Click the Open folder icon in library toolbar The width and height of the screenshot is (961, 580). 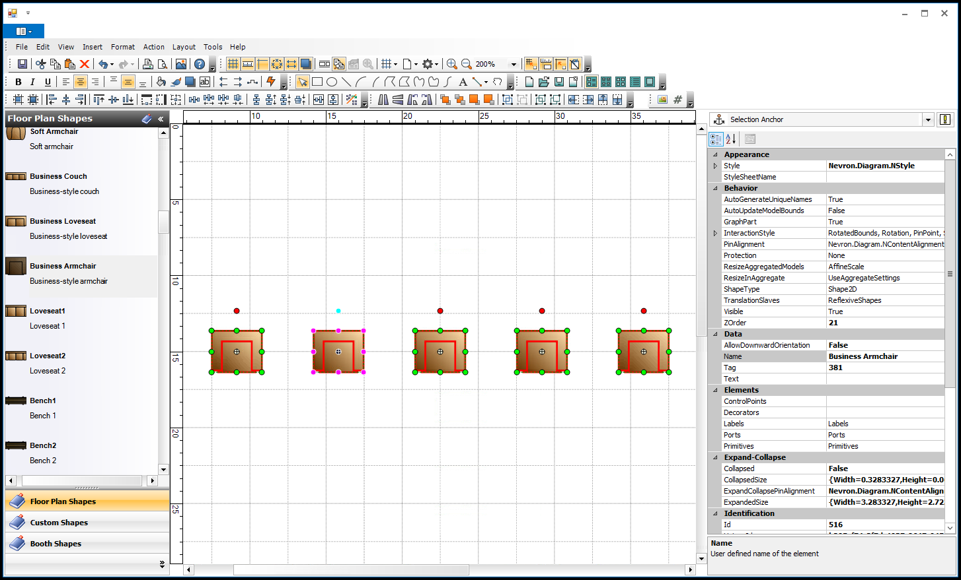click(x=544, y=82)
